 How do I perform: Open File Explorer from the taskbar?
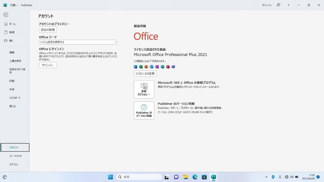[186, 177]
